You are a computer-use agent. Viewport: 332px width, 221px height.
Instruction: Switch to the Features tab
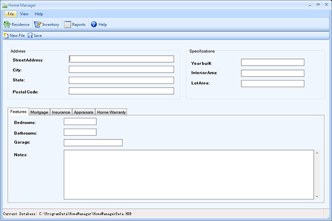(x=18, y=111)
